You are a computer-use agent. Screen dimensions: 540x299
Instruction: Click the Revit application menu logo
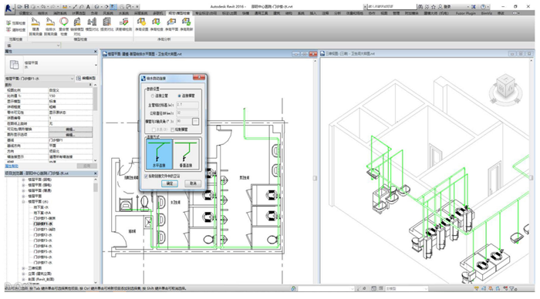pos(9,8)
